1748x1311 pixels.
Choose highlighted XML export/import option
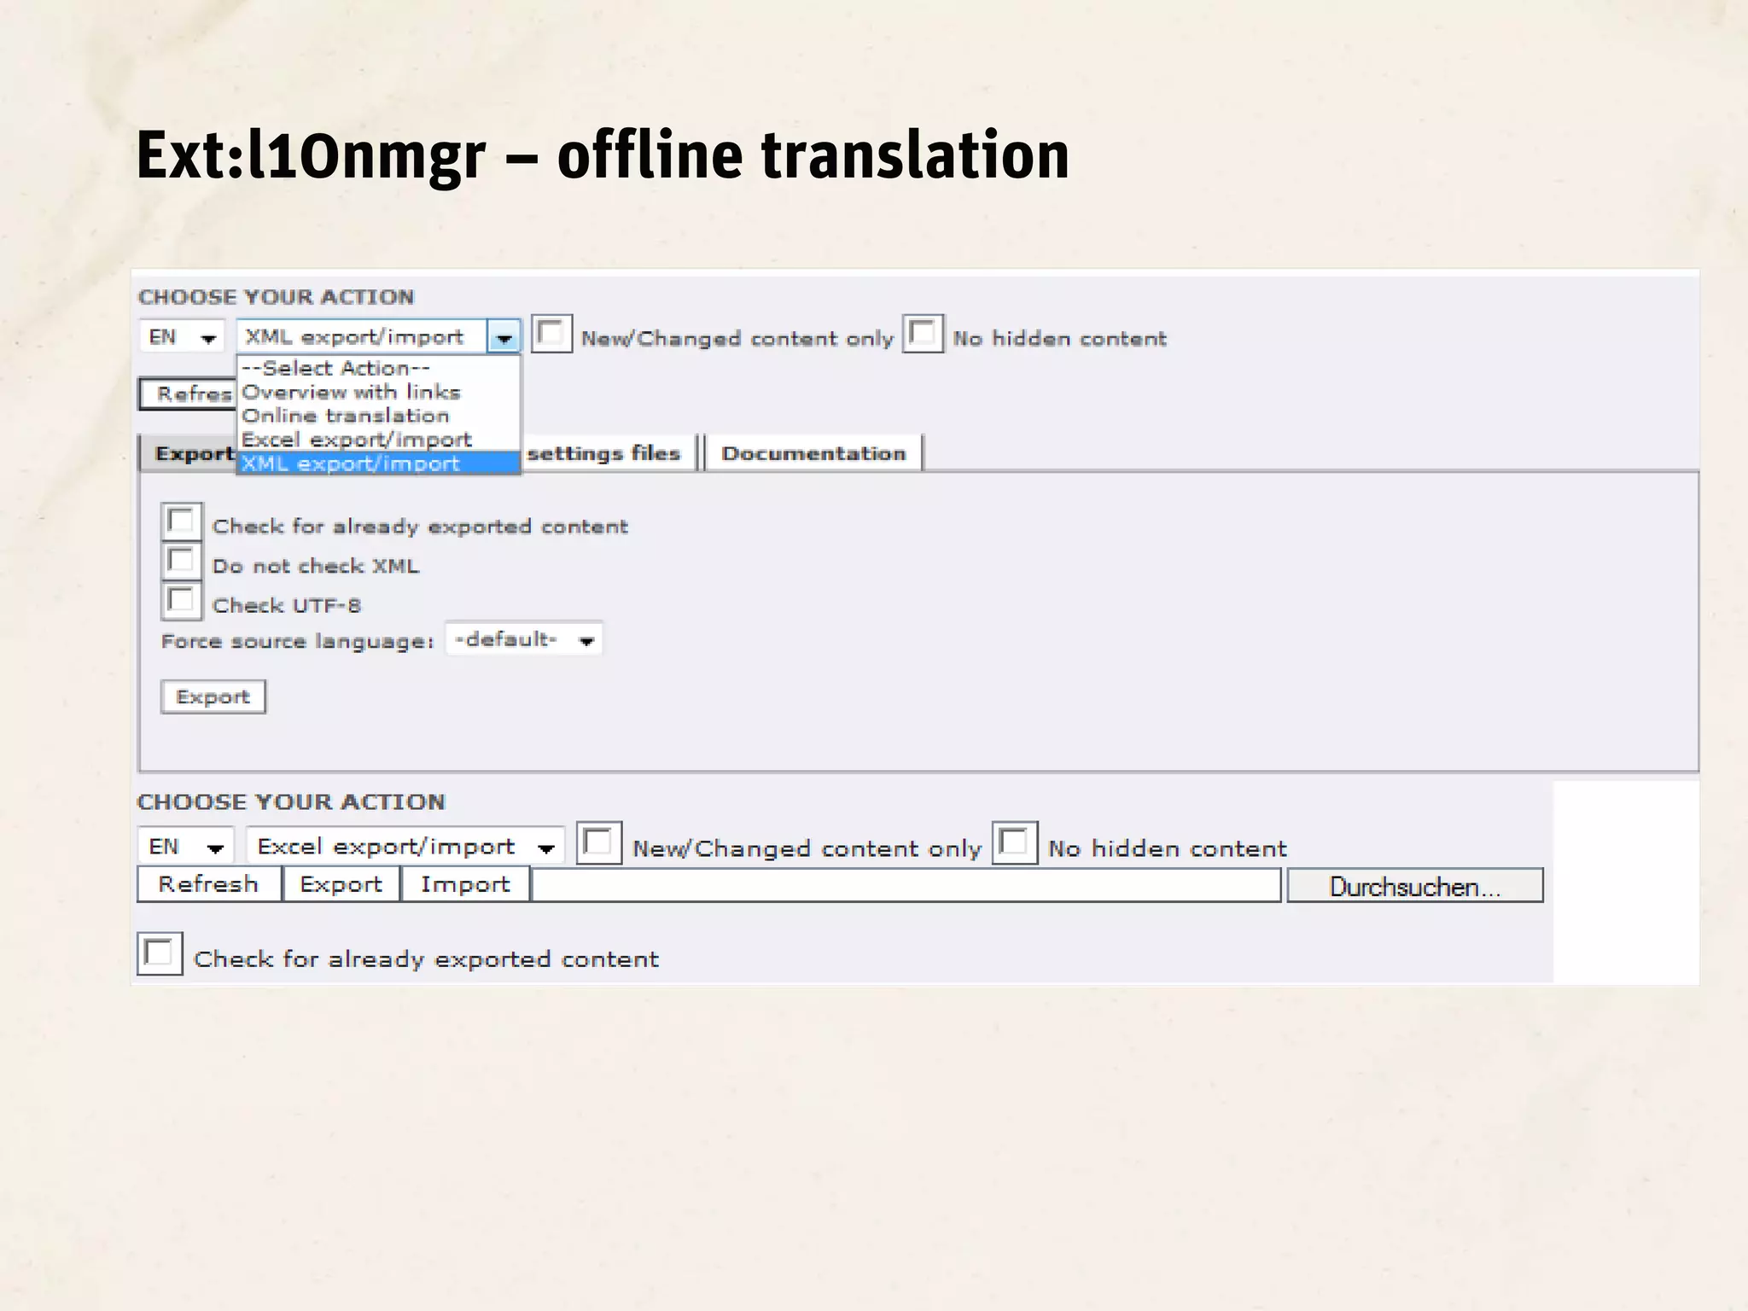click(x=378, y=463)
